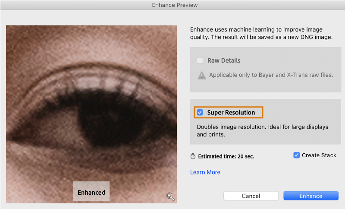Uncheck the Super Resolution checkbox
The image size is (345, 209).
click(200, 113)
